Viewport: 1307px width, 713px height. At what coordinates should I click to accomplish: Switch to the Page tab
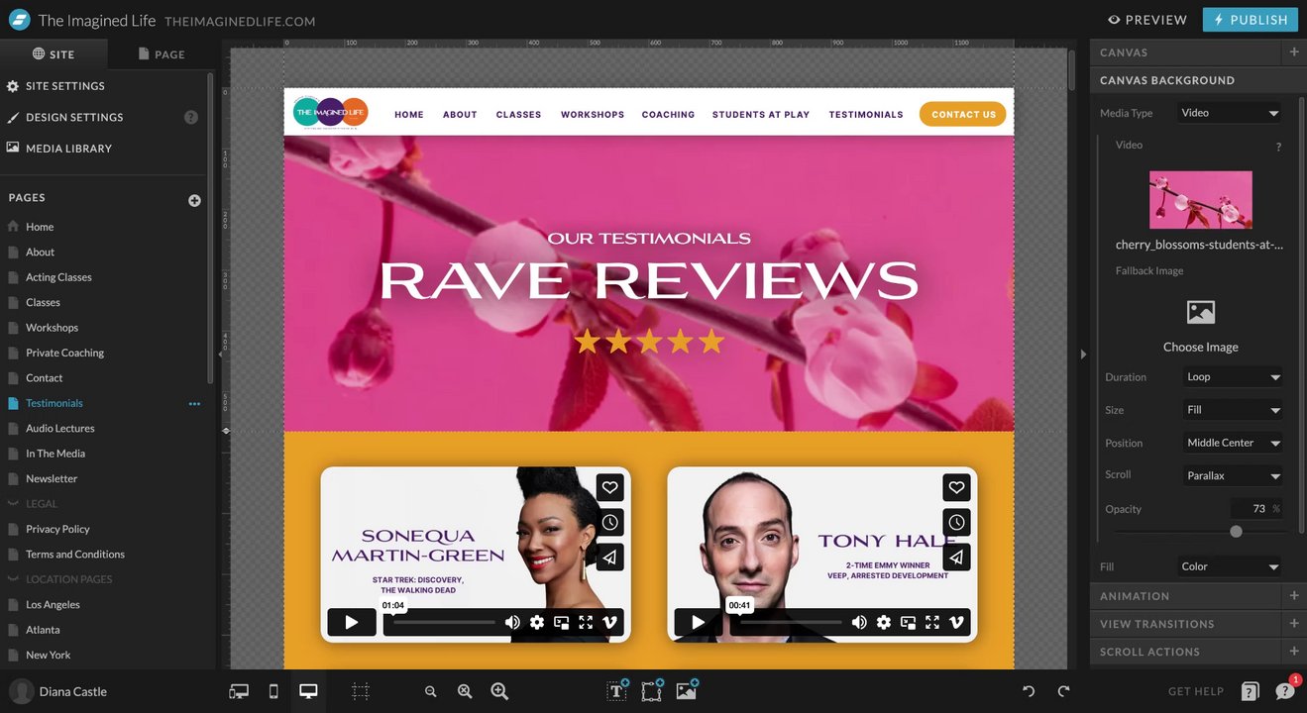coord(162,54)
